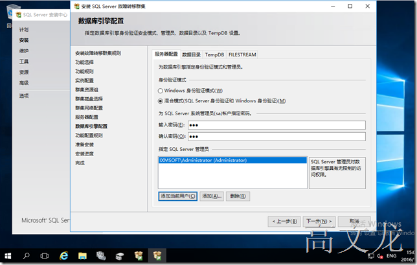Click 群集网络配置 step in wizard sidebar
This screenshot has width=417, height=265.
click(x=89, y=108)
